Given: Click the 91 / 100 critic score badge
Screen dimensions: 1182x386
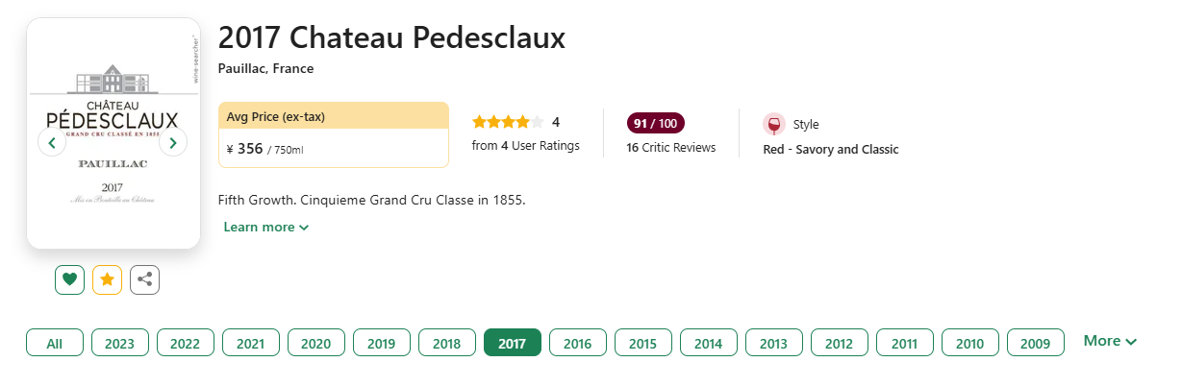Looking at the screenshot, I should pos(656,123).
